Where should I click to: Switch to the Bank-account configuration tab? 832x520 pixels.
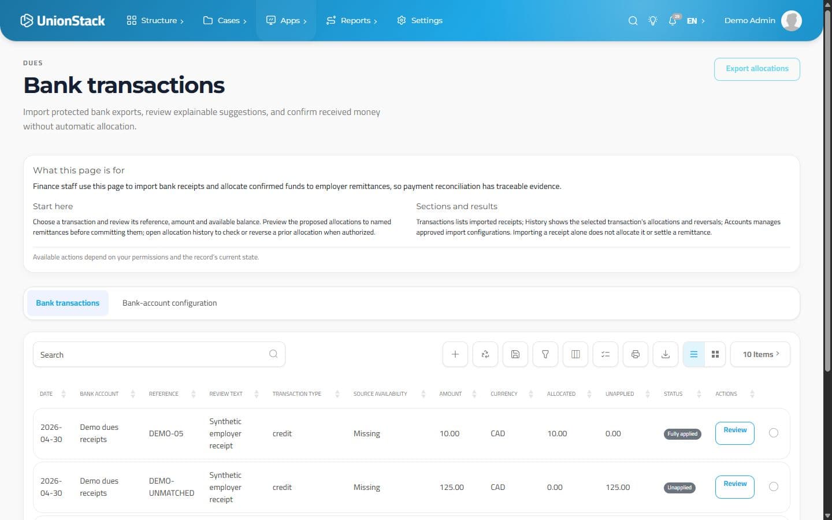point(169,303)
